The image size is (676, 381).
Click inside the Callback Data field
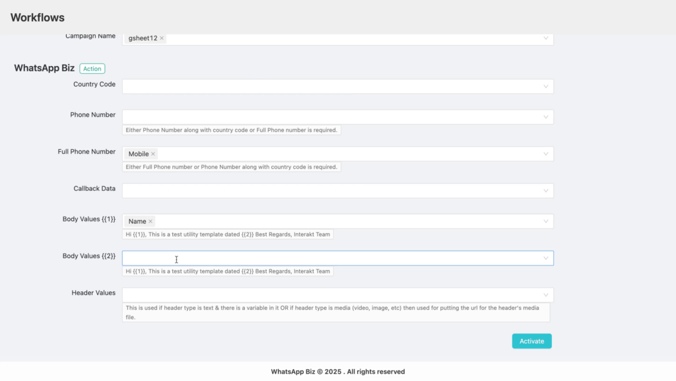pyautogui.click(x=337, y=191)
